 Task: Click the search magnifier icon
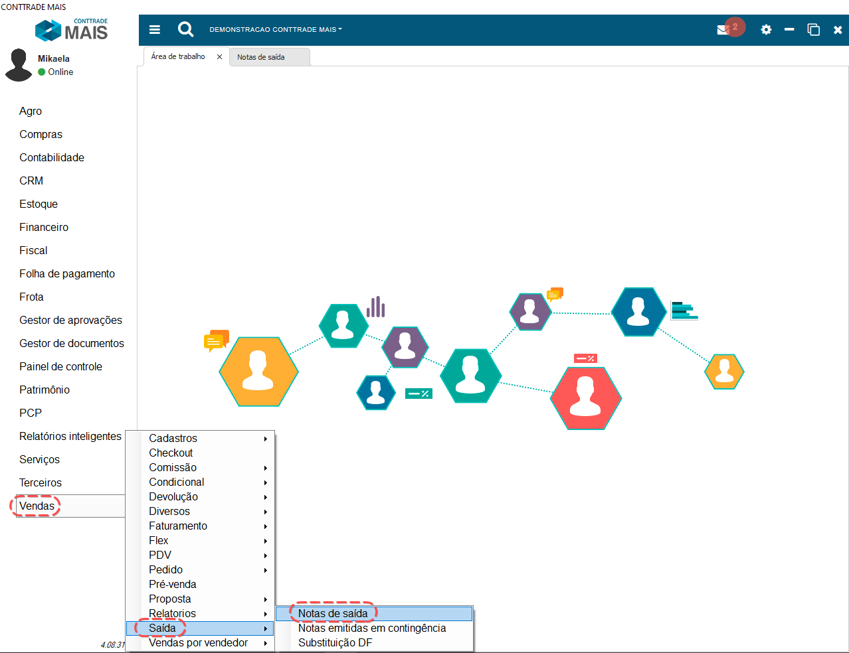(185, 29)
